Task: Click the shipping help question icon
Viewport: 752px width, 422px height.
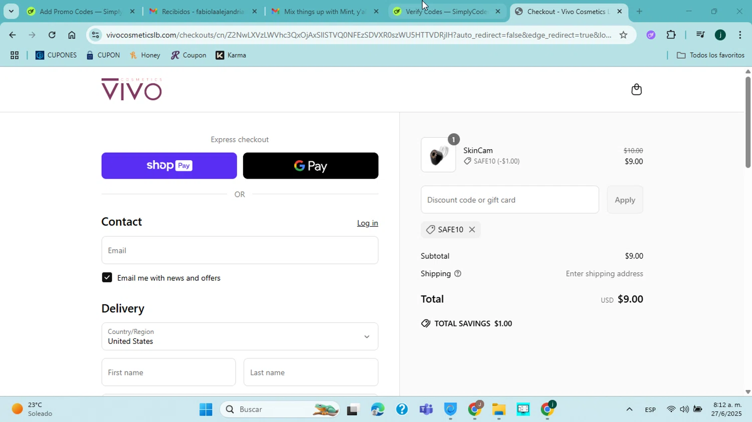Action: click(457, 274)
